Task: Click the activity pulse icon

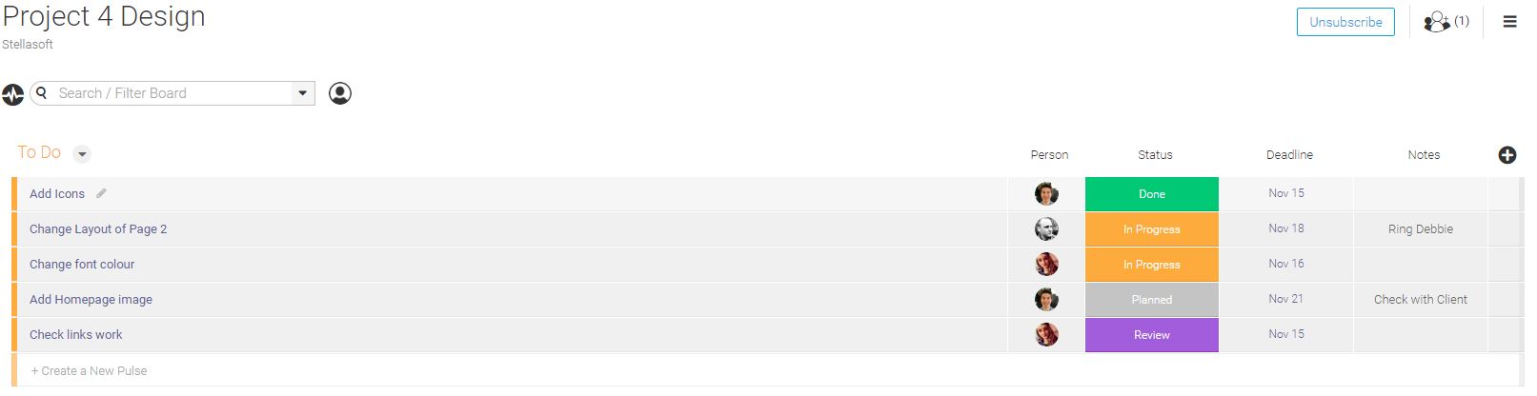Action: point(13,94)
